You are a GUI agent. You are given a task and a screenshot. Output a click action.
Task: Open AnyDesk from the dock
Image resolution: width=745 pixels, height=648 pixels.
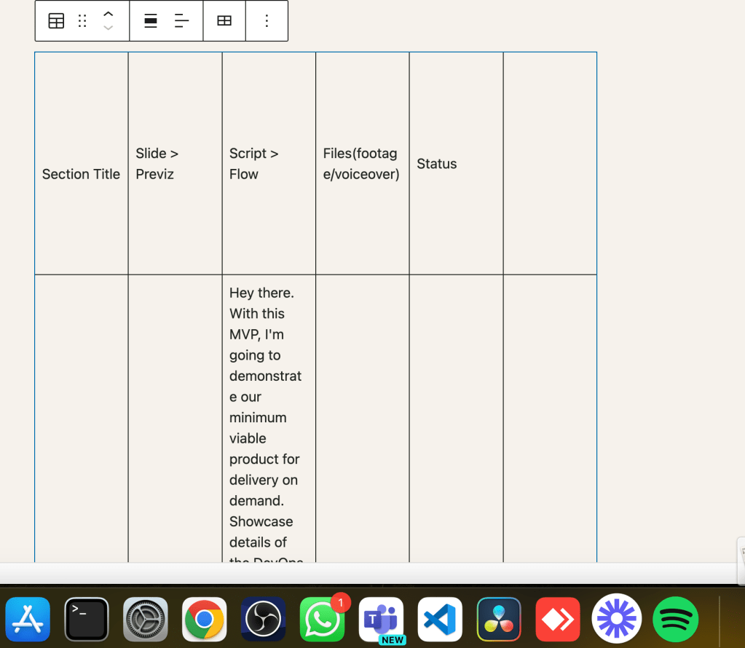pos(558,619)
